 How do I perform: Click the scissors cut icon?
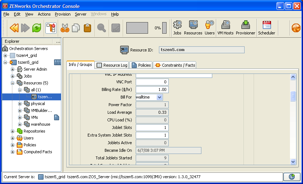tap(65, 28)
